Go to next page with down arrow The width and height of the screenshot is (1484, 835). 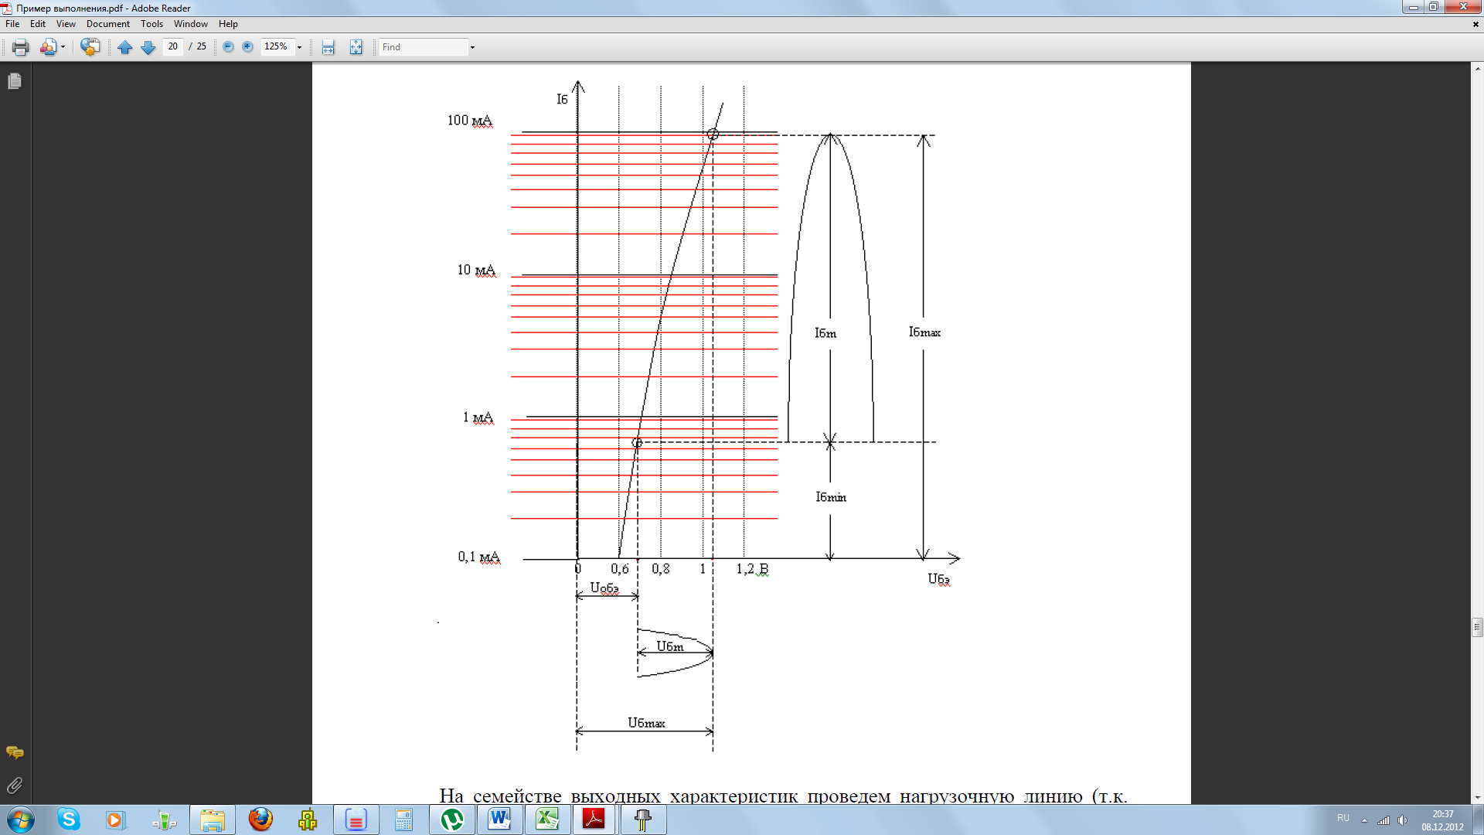point(148,47)
